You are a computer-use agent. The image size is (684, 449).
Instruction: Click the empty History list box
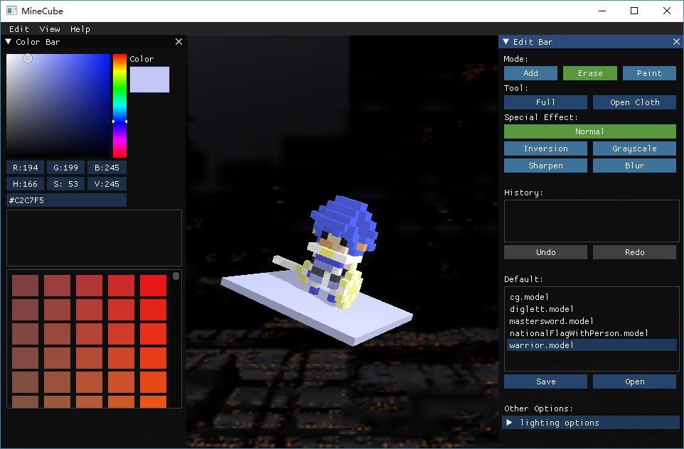coord(592,221)
